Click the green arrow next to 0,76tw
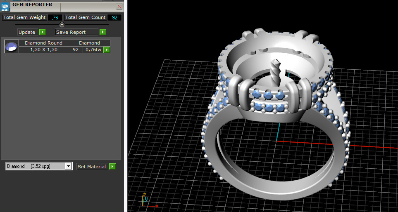398x212 pixels. coord(107,49)
